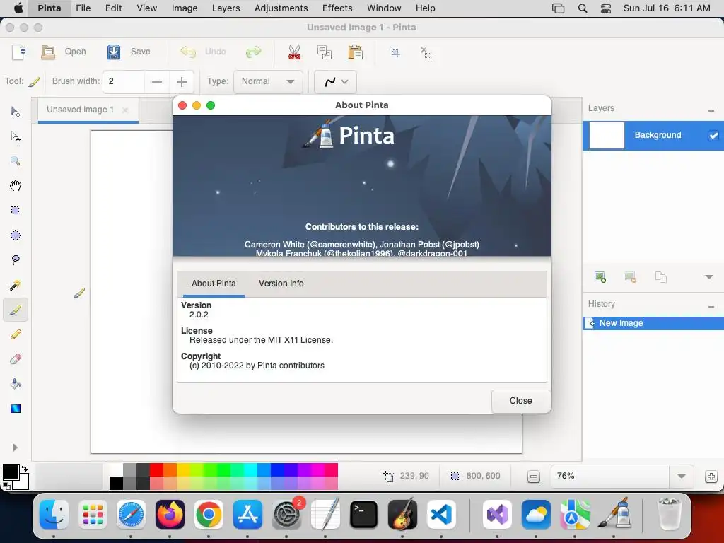
Task: Select New Image history entry
Action: point(653,323)
